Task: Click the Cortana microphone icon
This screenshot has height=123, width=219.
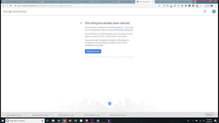Action: (x=42, y=121)
